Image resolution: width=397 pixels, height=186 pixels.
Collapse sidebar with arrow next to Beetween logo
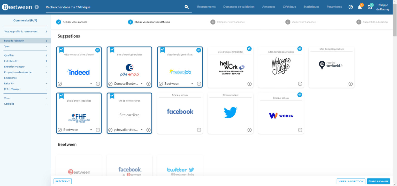tap(37, 7)
